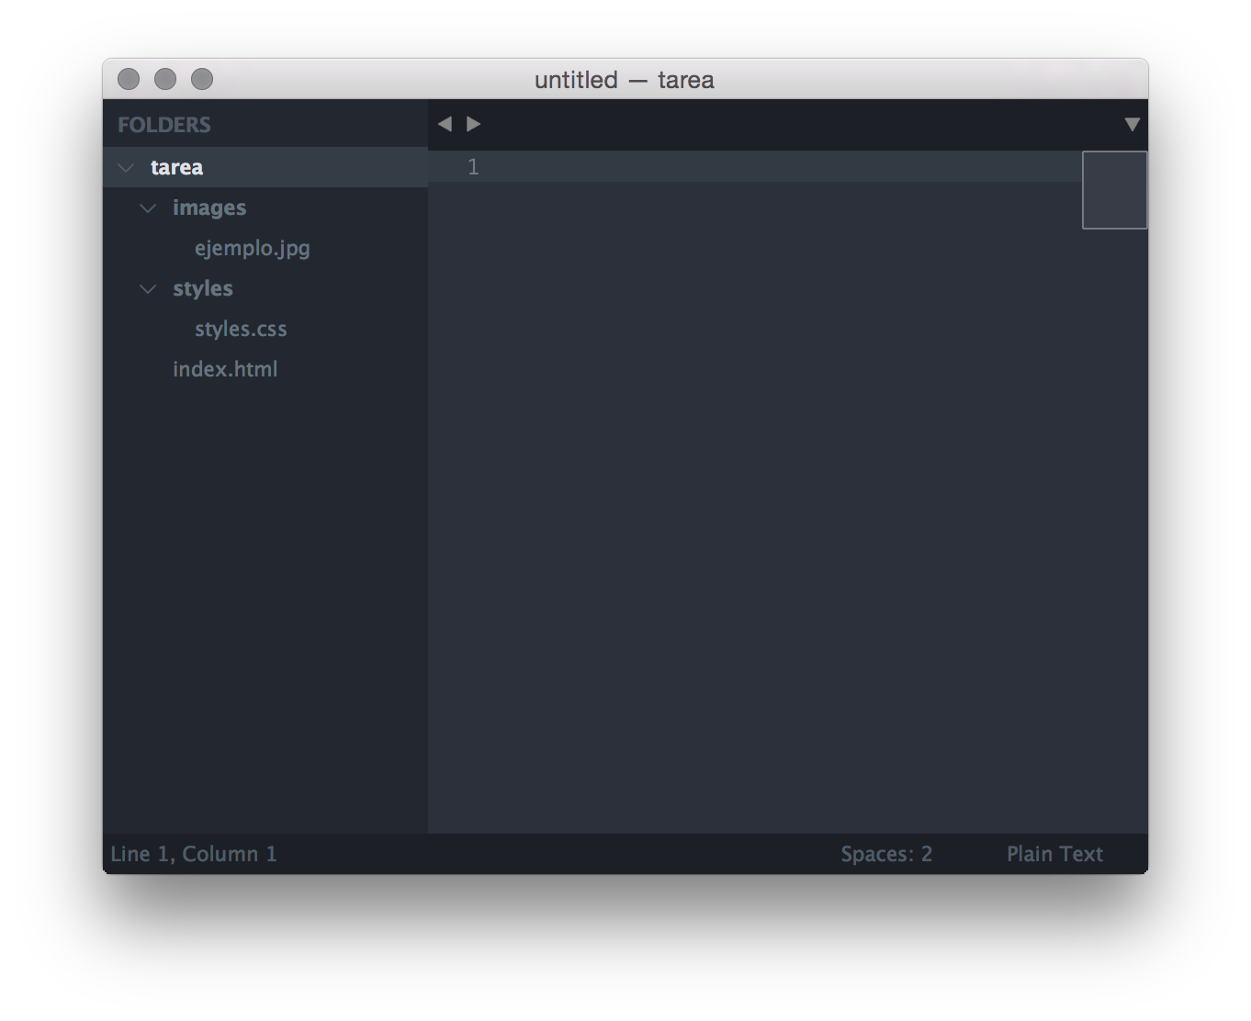This screenshot has width=1251, height=1021.
Task: Select the images folder label
Action: [209, 208]
